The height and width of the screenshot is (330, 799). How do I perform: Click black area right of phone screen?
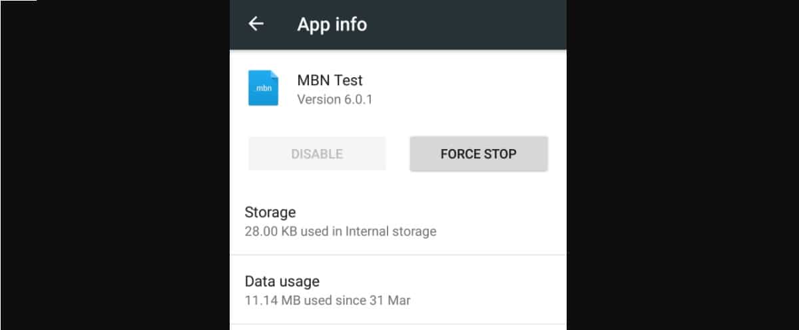(x=682, y=166)
